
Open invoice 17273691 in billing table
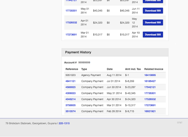pyautogui.click(x=71, y=35)
